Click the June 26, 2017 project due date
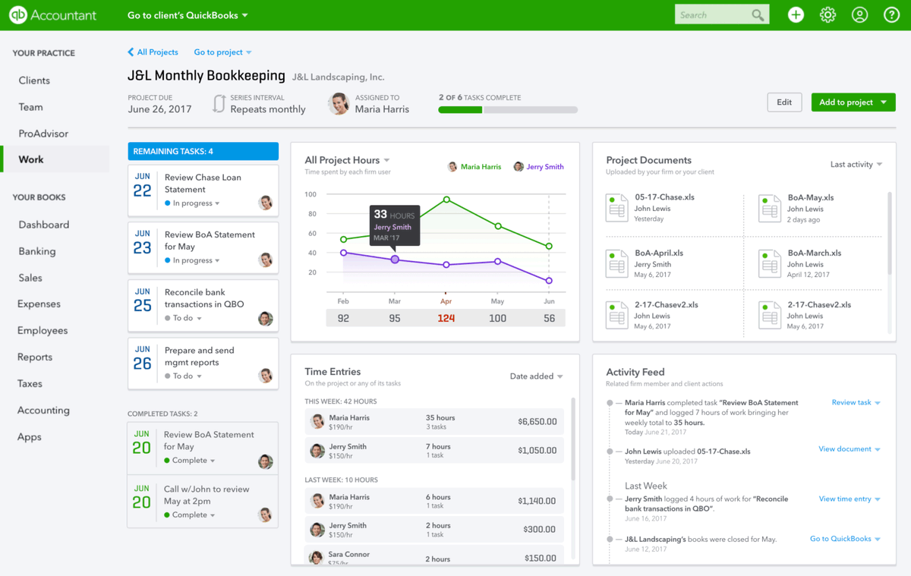The width and height of the screenshot is (911, 576). click(x=159, y=109)
